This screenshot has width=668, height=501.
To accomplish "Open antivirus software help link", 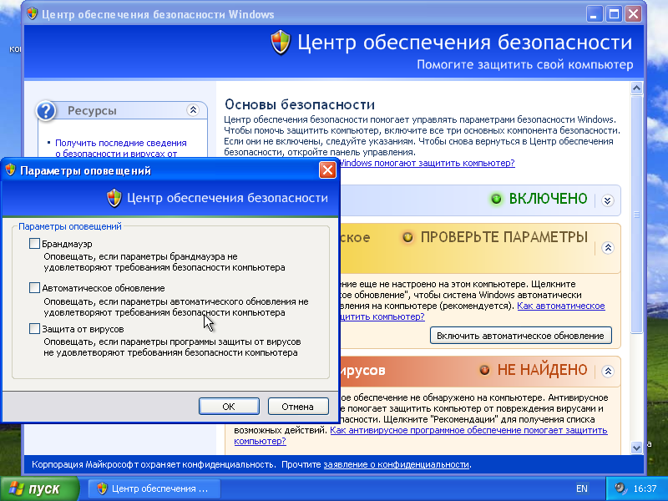I will click(468, 430).
